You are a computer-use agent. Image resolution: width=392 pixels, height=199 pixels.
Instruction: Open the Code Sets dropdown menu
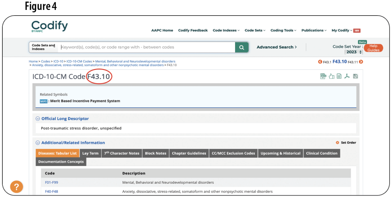pyautogui.click(x=255, y=31)
